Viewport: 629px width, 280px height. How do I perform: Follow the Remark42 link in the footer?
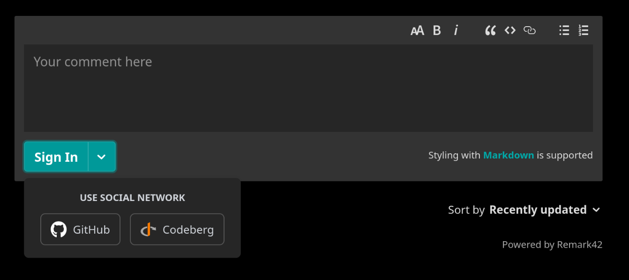pyautogui.click(x=579, y=244)
